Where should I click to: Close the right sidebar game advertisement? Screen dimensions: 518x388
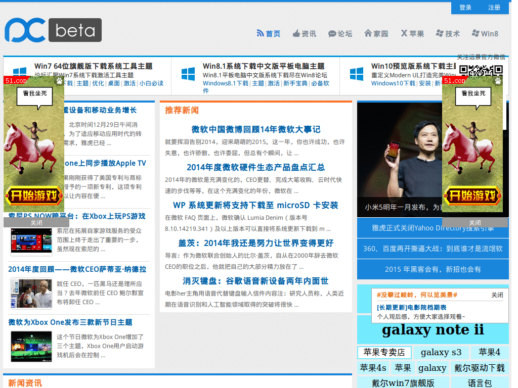click(x=474, y=222)
